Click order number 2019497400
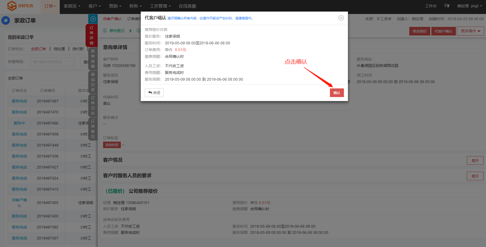The height and width of the screenshot is (247, 486). pos(48,216)
